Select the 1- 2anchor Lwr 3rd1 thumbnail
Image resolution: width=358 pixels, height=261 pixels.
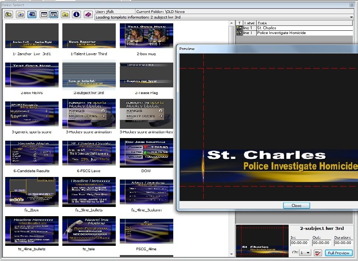tap(32, 36)
